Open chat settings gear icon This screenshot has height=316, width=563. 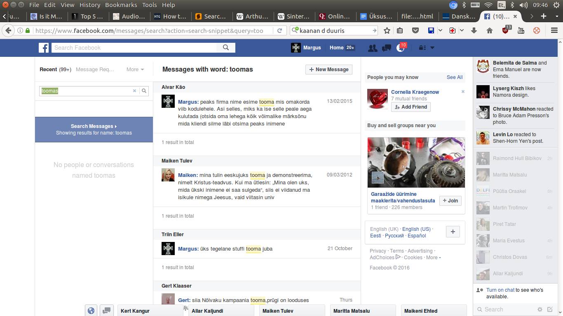(x=540, y=309)
